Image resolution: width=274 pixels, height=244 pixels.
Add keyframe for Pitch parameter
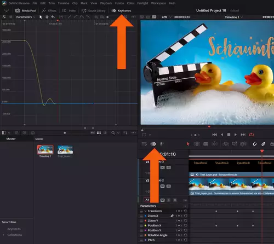(179, 240)
